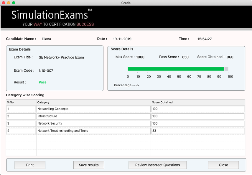Image resolution: width=252 pixels, height=175 pixels.
Task: Click the Print button
Action: 30,165
